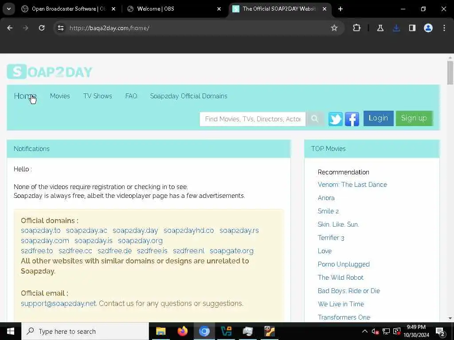Open the soap2dayhd.co domain link
Image resolution: width=454 pixels, height=340 pixels.
coord(188,230)
